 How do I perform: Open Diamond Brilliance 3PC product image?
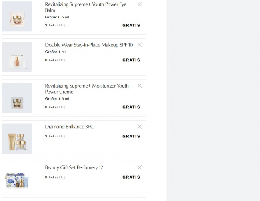click(17, 139)
